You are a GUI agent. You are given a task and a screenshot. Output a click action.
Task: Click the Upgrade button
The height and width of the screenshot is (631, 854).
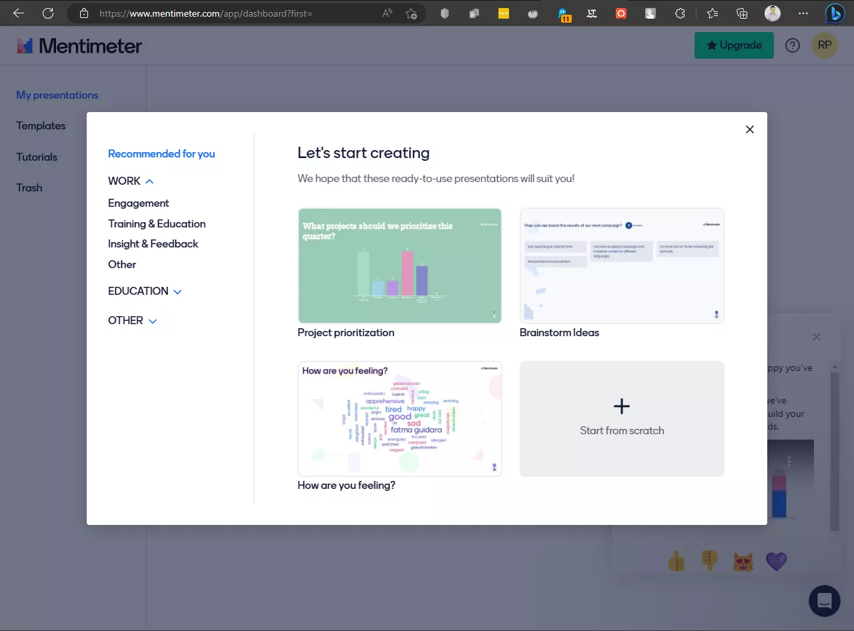[x=734, y=45]
